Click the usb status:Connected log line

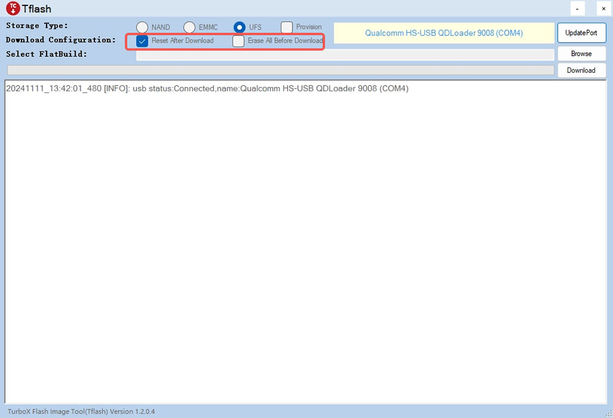click(207, 89)
